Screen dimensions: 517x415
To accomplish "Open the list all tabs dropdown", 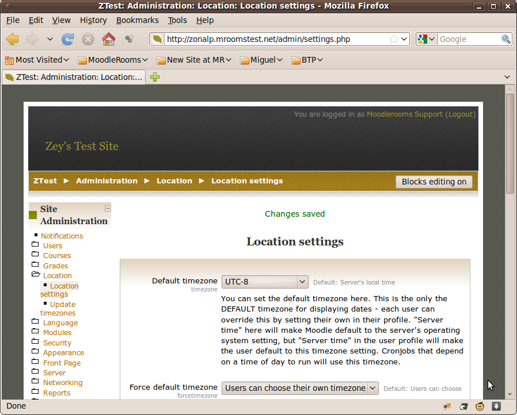I will 507,77.
